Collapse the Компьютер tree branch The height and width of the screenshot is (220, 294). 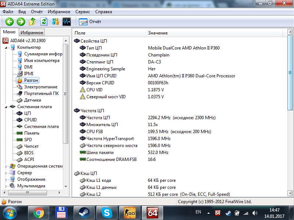pos(6,48)
